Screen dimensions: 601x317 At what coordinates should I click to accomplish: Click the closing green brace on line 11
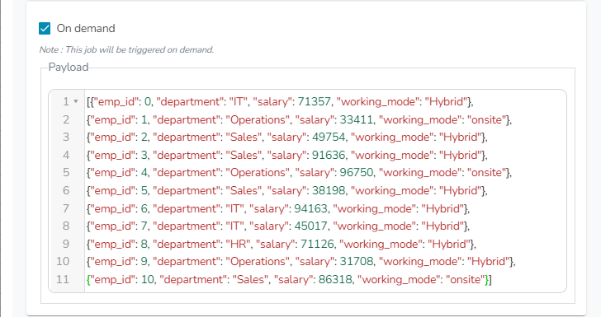click(x=486, y=279)
